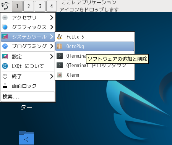Click the システムツール category icon
The height and width of the screenshot is (145, 172).
5,37
